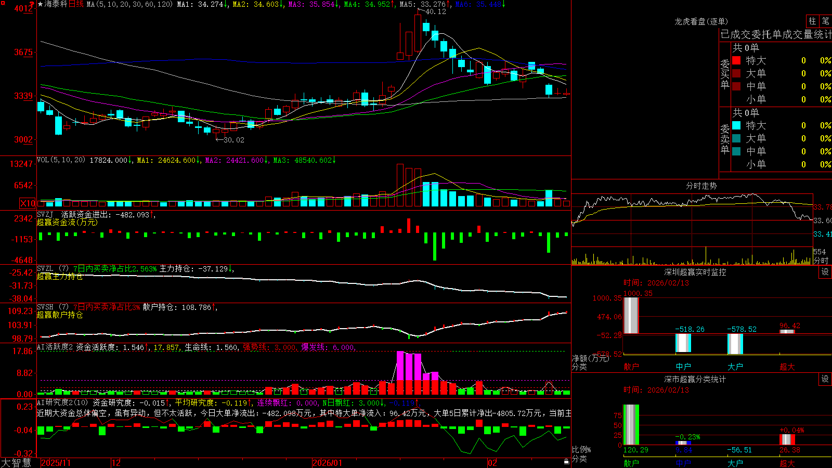Screen dimensions: 832x468
Task: Click the AI研究度2(10) indicator label
Action: point(62,402)
